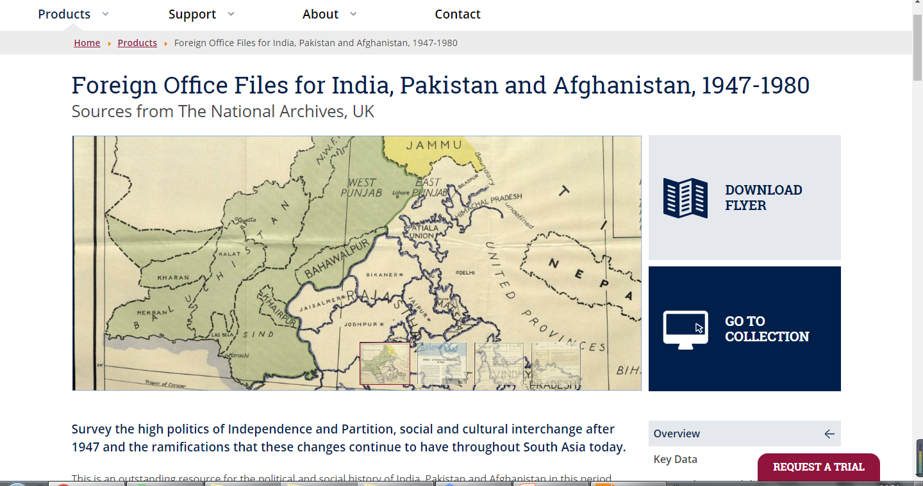Click the main India map image
This screenshot has width=923, height=486.
tap(357, 263)
